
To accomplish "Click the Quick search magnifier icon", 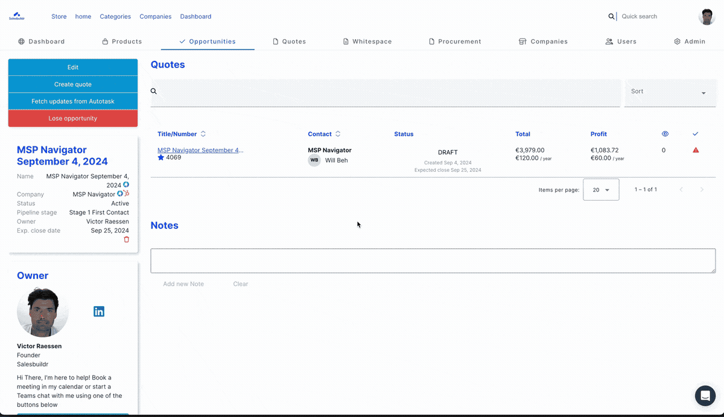I will pyautogui.click(x=611, y=16).
